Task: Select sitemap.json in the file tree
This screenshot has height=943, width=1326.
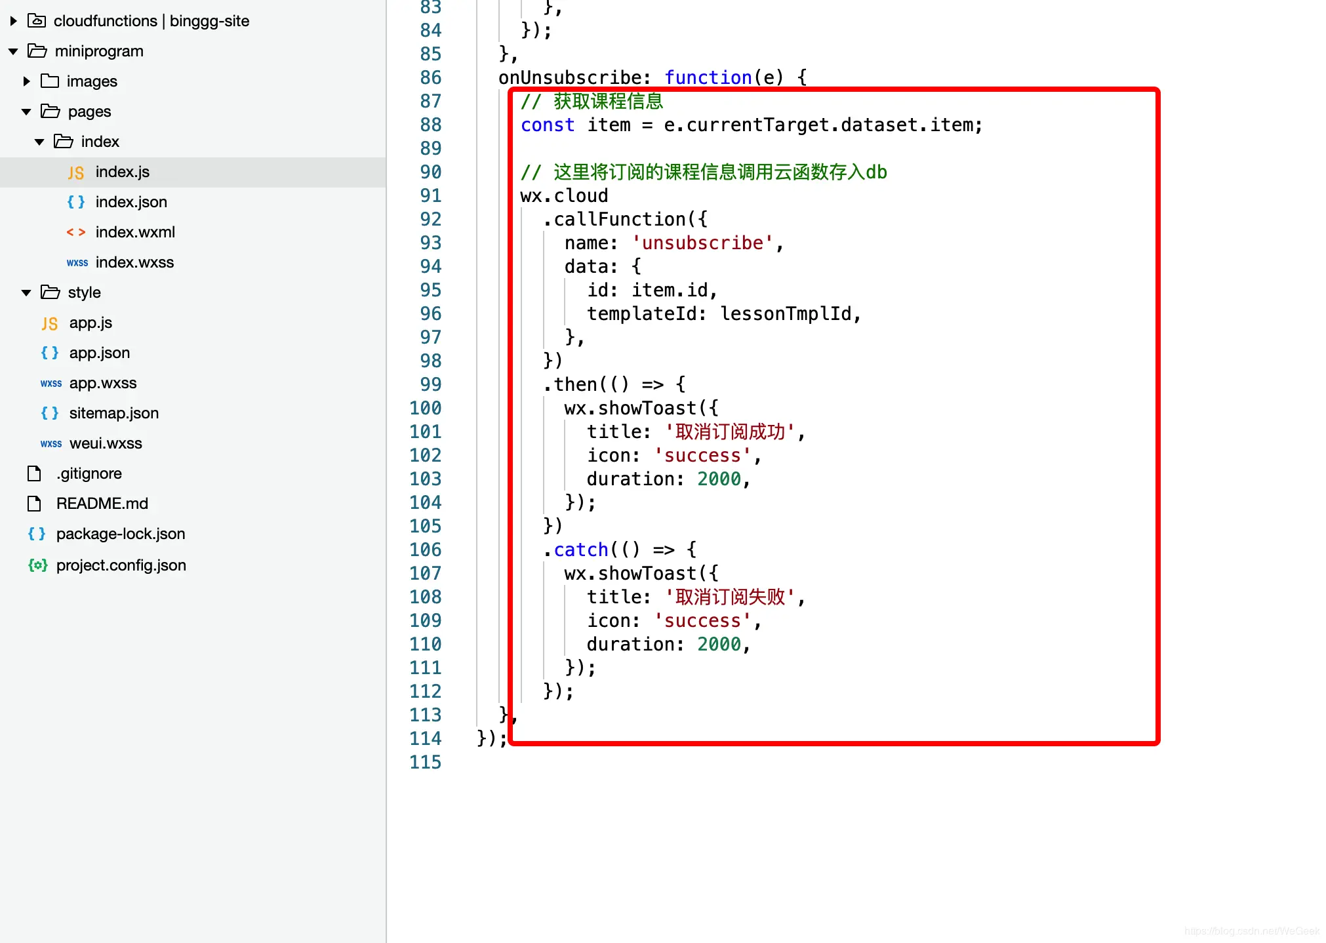Action: pos(113,413)
